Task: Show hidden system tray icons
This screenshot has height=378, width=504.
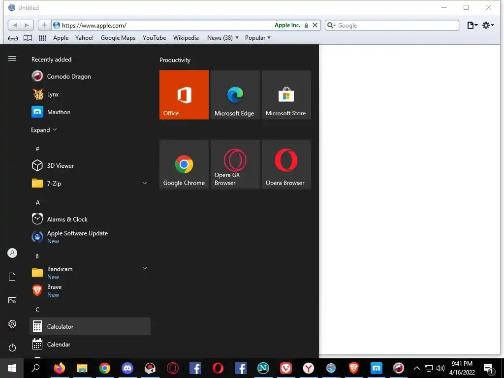Action: 416,368
